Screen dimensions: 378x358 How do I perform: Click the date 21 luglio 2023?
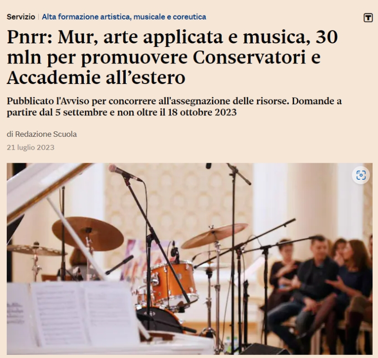(x=31, y=147)
